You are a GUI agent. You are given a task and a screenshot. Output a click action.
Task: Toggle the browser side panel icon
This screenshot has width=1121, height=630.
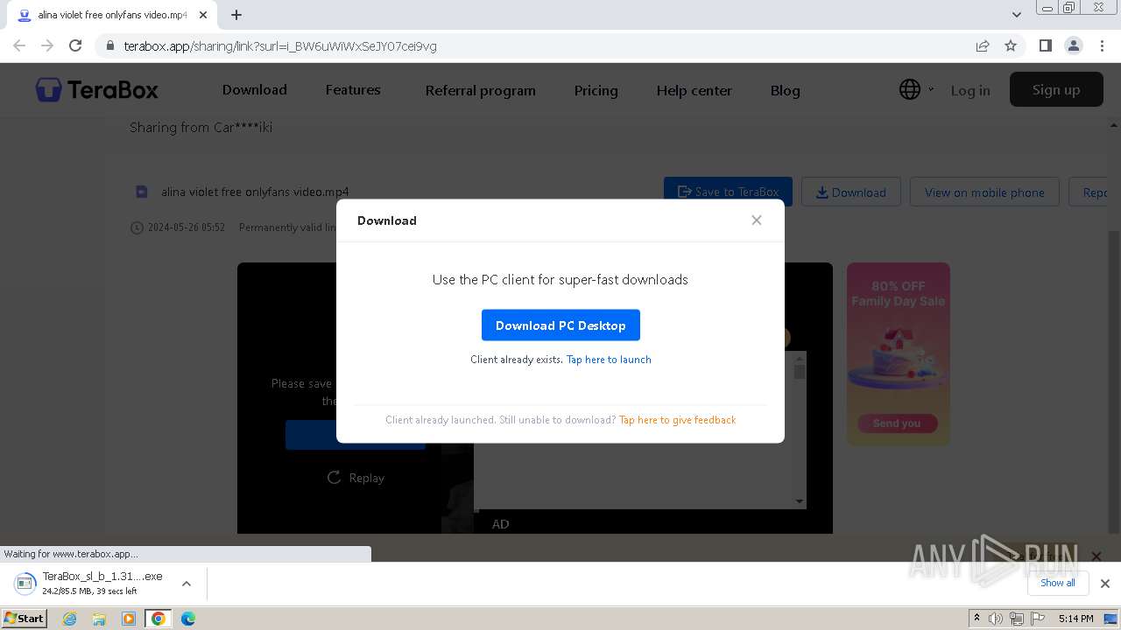coord(1045,45)
